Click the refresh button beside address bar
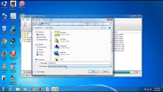The width and height of the screenshot is (163, 92). click(86, 24)
